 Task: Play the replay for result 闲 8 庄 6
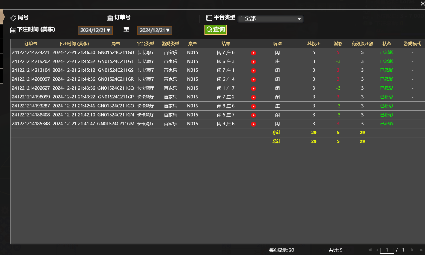tap(253, 106)
